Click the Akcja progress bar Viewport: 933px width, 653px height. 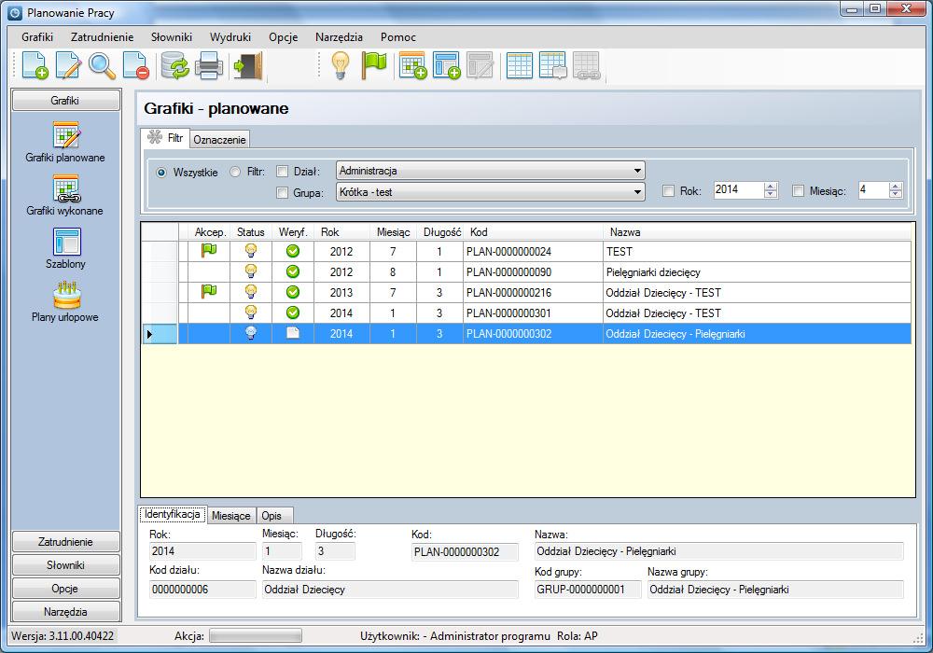(256, 636)
